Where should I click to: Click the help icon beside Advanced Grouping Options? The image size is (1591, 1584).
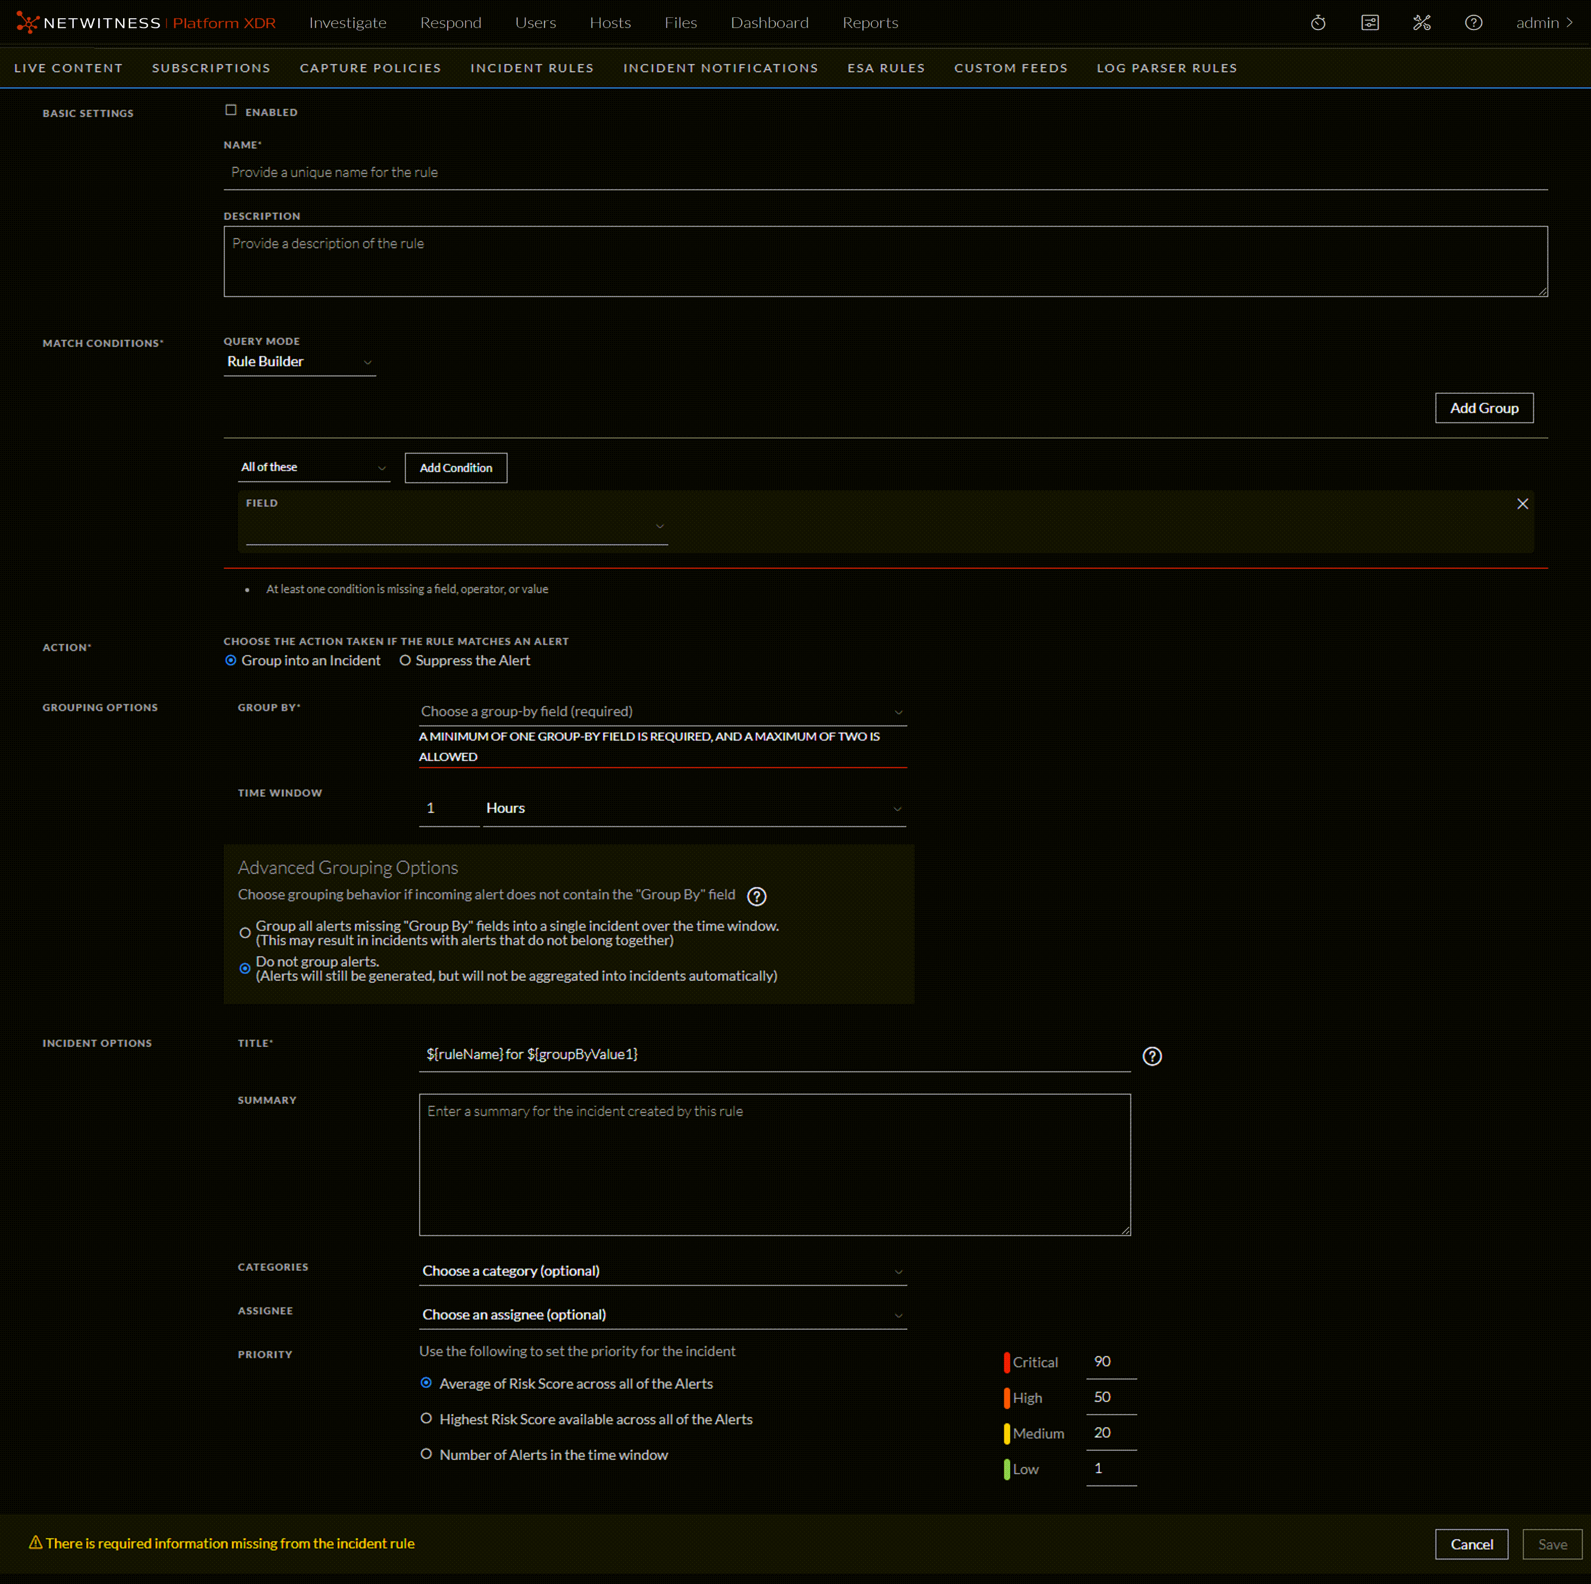757,896
